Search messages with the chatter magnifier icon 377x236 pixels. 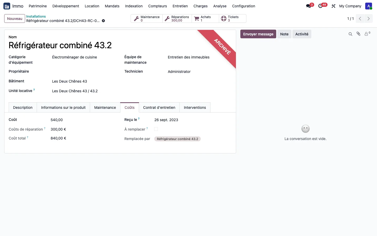pos(350,34)
